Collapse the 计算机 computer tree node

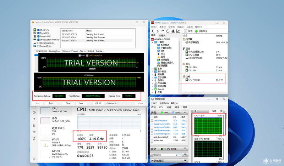click(x=152, y=42)
